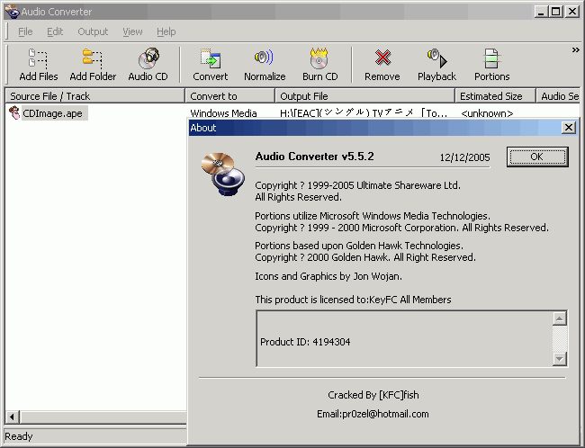
Task: Click Icons and Graphics by Jon Wojan text
Action: click(x=328, y=276)
